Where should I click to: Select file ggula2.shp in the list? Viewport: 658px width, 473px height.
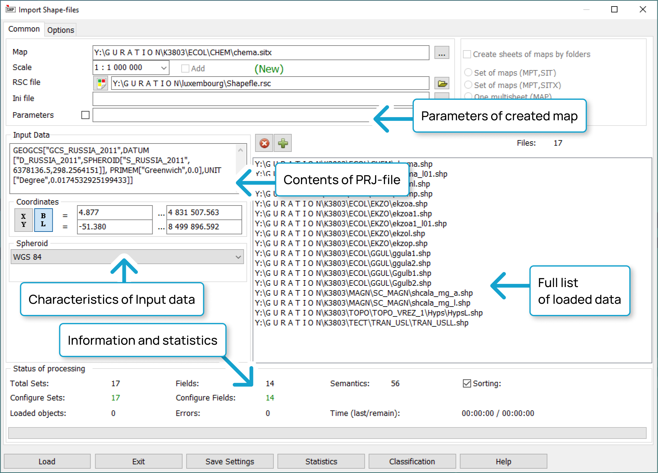pos(342,263)
